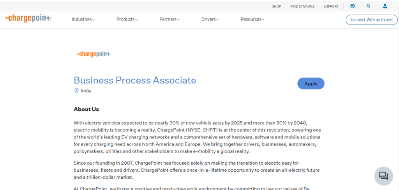Click the 'Since our founding in 2007' paragraph
This screenshot has width=399, height=190.
click(x=196, y=170)
